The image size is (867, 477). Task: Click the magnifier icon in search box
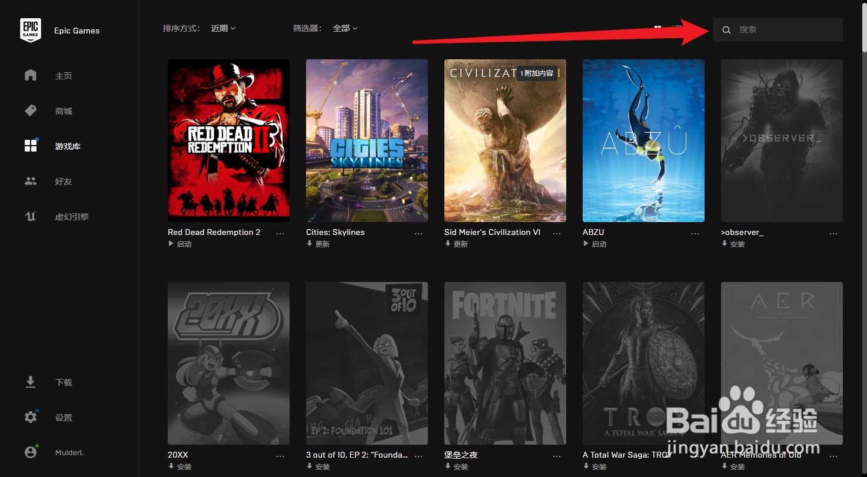(x=726, y=30)
